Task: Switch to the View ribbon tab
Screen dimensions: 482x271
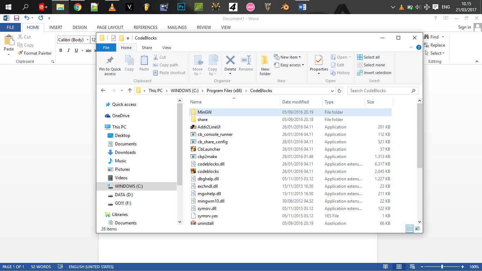Action: click(x=166, y=47)
